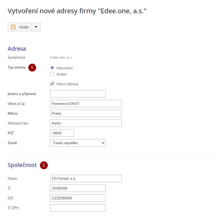Edit the company Název field

pos(86,178)
